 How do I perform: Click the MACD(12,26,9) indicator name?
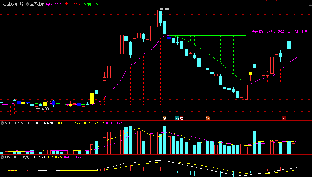tap(17, 157)
